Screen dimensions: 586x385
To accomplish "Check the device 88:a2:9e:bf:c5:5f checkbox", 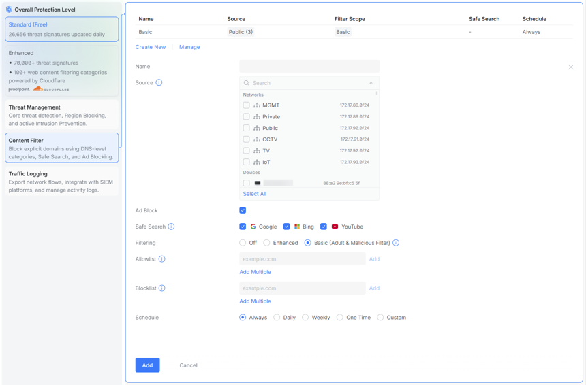I will pos(246,183).
